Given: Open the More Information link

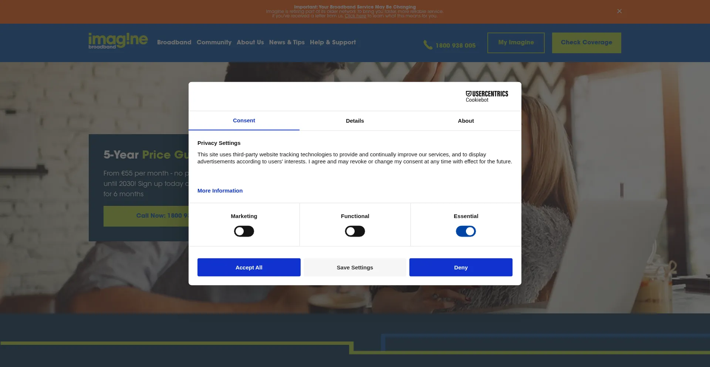Looking at the screenshot, I should pyautogui.click(x=220, y=191).
